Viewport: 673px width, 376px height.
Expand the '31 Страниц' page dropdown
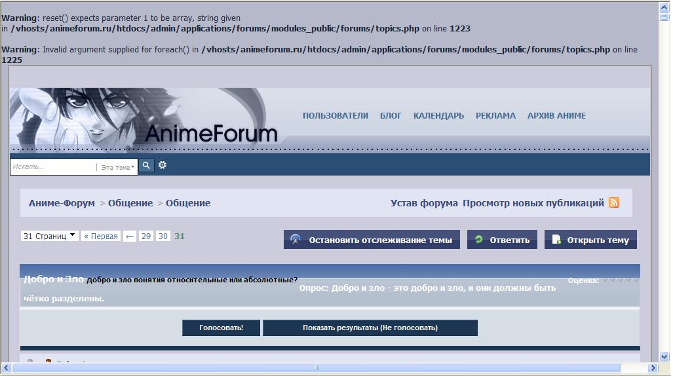point(49,236)
